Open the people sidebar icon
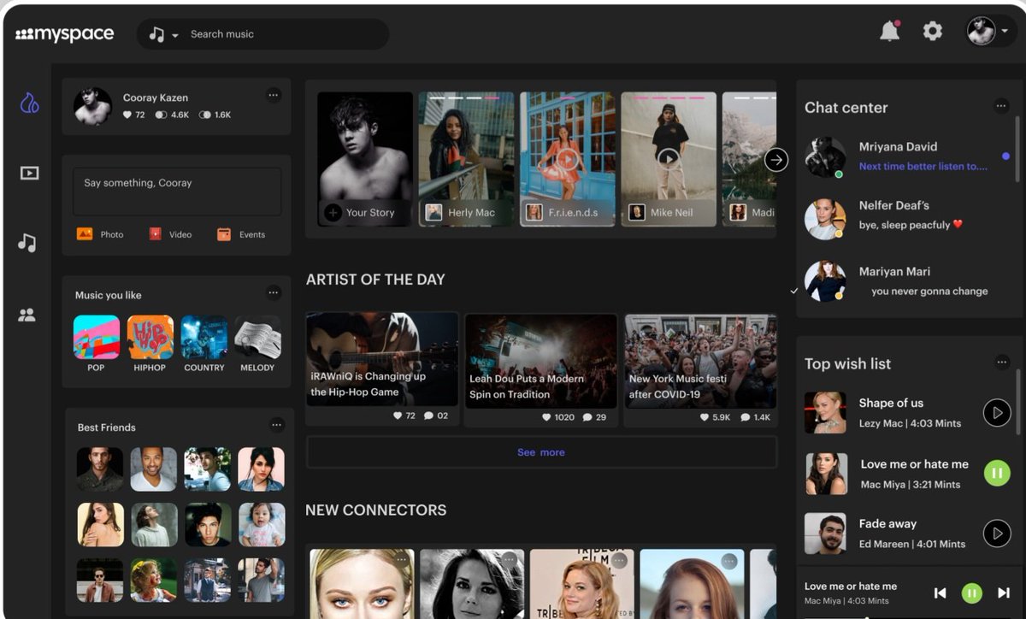Viewport: 1026px width, 619px height. 27,315
